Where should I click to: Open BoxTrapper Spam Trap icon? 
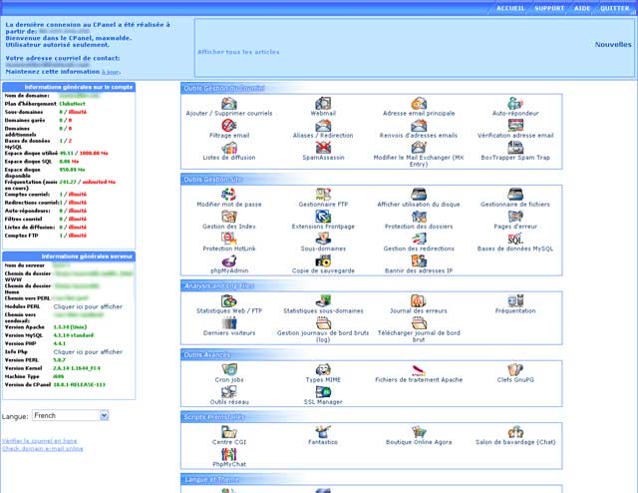515,148
